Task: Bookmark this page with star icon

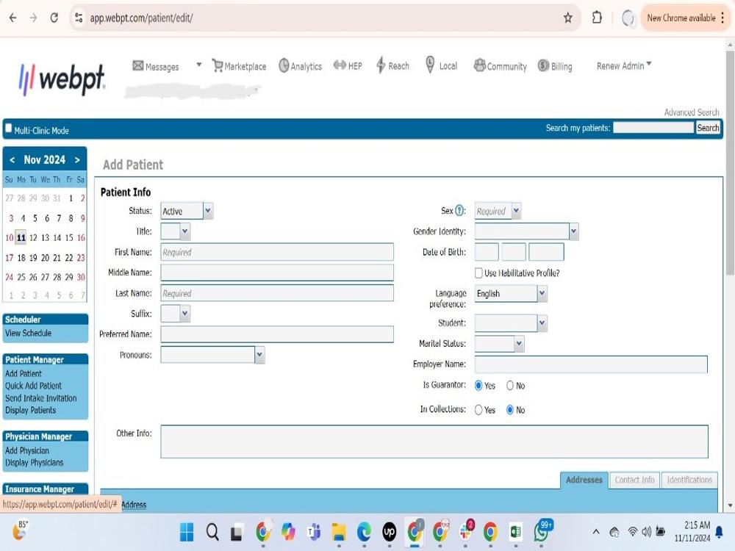Action: (567, 18)
